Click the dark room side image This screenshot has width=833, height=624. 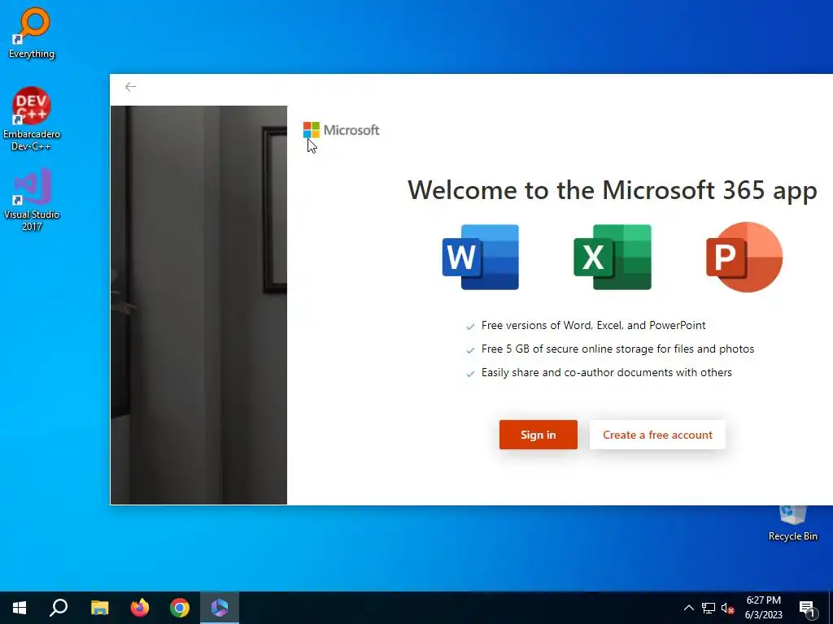pos(198,305)
